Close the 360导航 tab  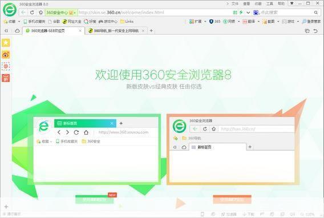pyautogui.click(x=143, y=31)
